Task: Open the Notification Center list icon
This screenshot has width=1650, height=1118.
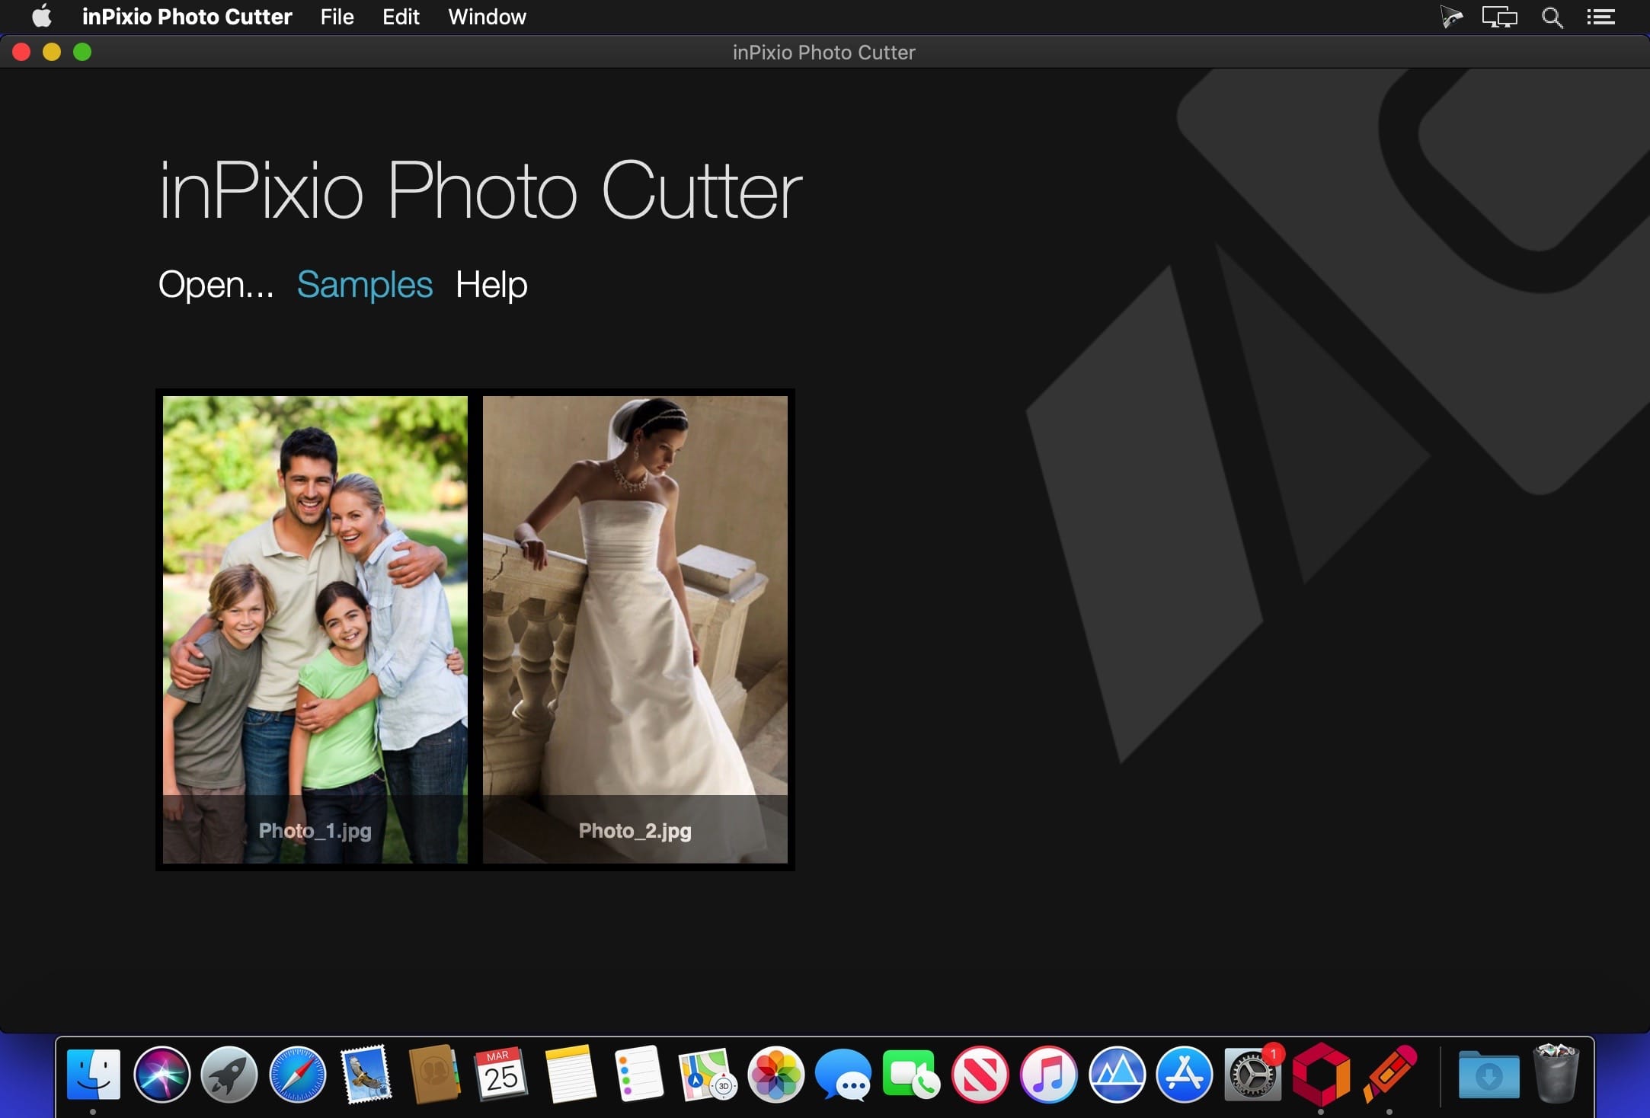Action: click(x=1600, y=17)
